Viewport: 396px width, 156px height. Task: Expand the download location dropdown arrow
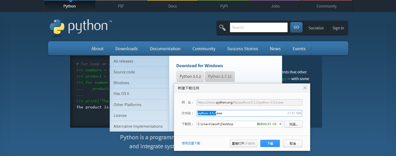click(280, 124)
